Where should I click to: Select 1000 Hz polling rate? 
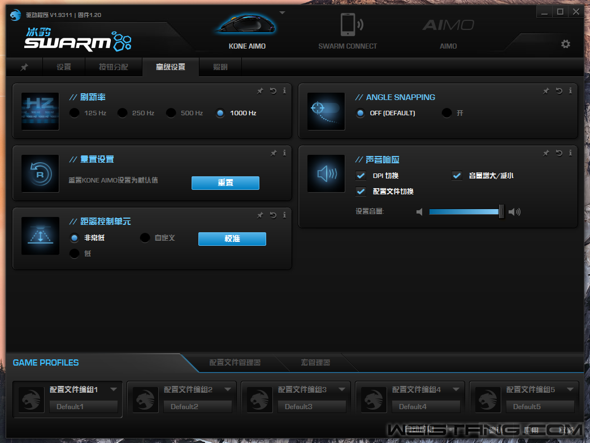tap(220, 113)
